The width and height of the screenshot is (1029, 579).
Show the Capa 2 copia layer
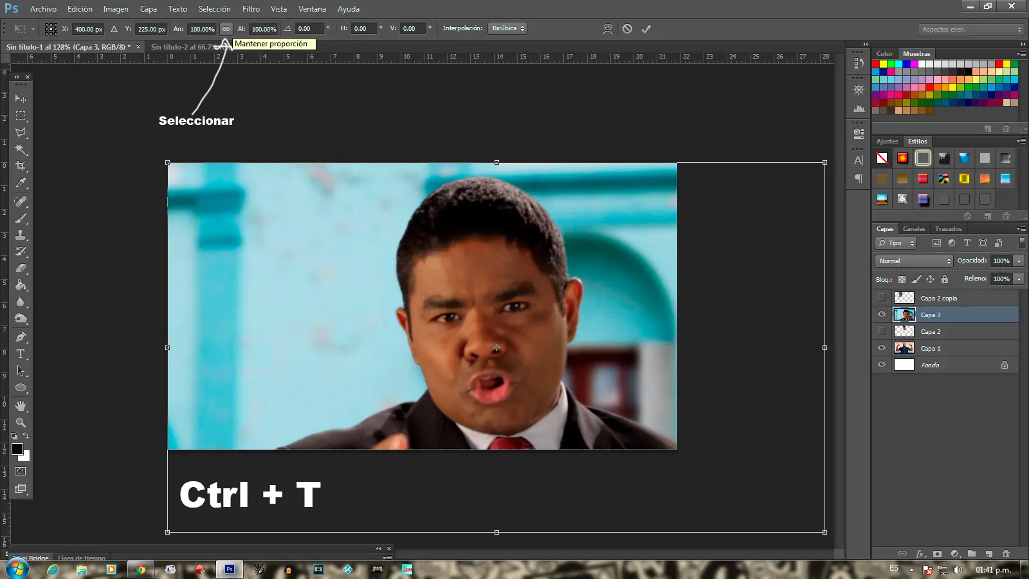[x=881, y=298]
